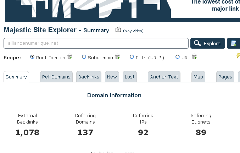Open the Lost tab
240x153 pixels.
130,77
